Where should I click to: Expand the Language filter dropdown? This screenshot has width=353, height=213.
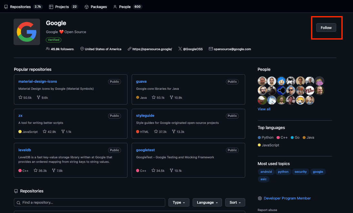pyautogui.click(x=207, y=202)
